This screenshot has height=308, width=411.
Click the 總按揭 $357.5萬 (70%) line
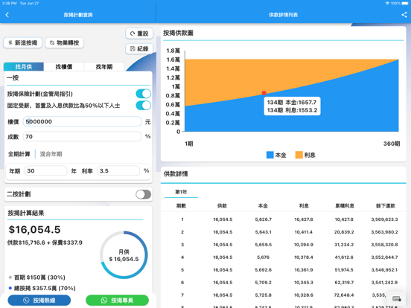[x=45, y=289]
